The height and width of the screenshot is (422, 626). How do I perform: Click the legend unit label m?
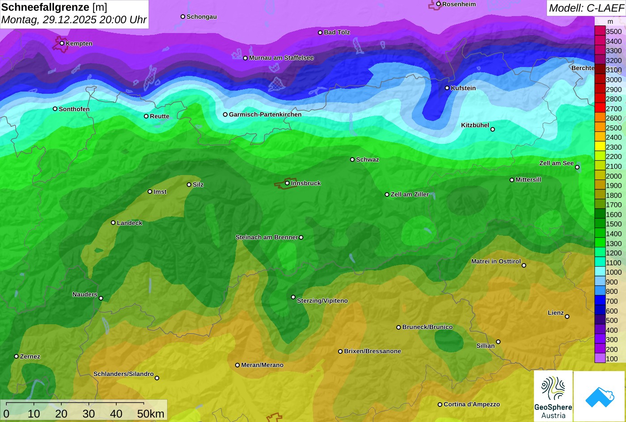click(x=610, y=21)
